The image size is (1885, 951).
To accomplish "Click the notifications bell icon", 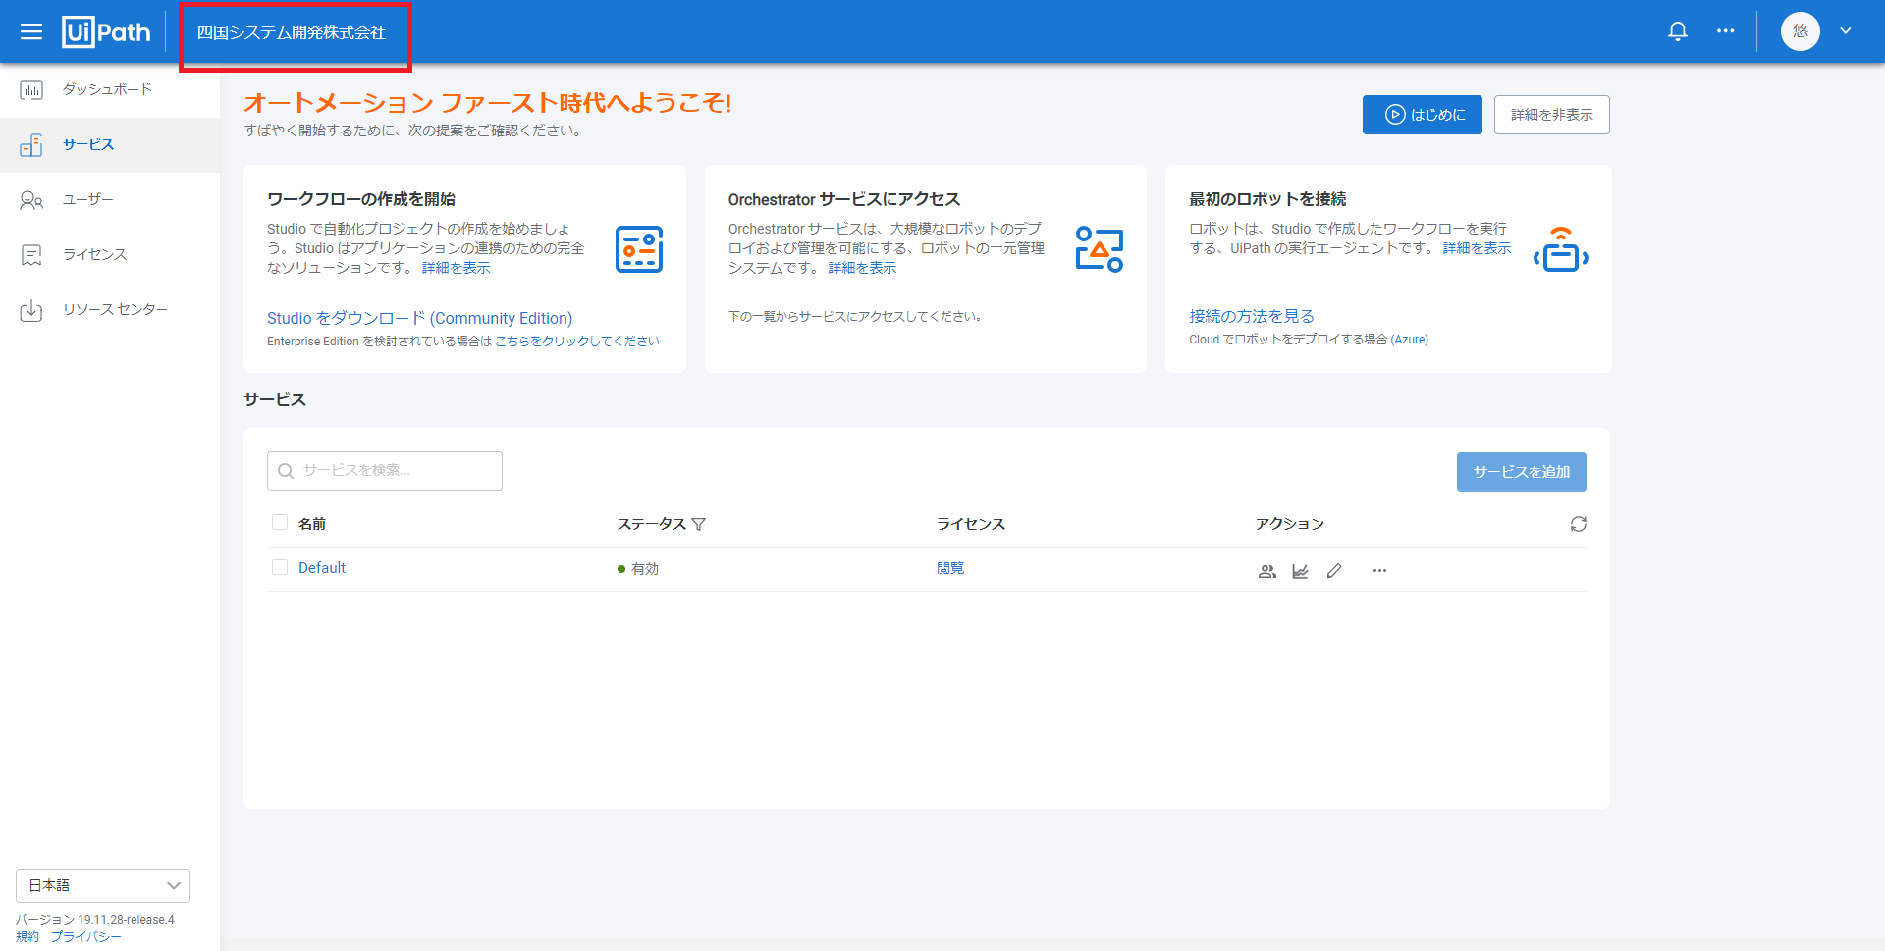I will [1678, 31].
